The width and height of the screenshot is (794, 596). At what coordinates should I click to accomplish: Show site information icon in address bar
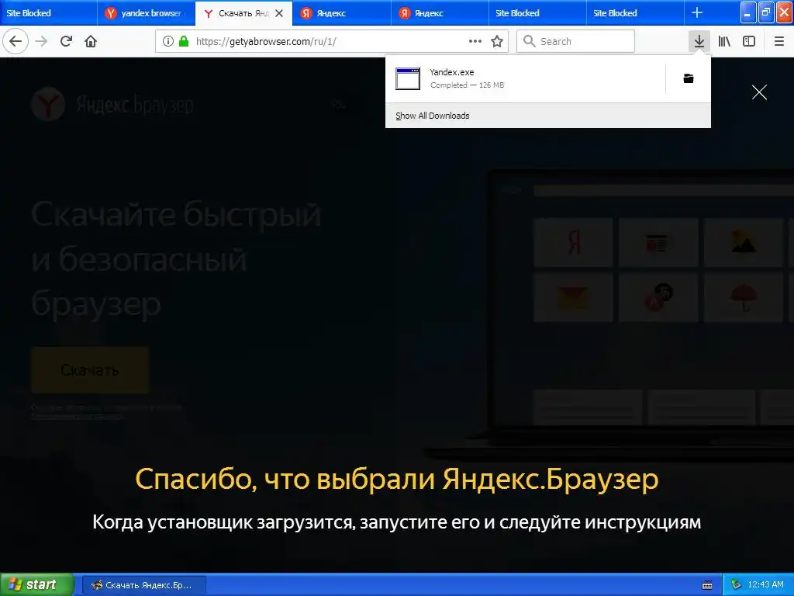[168, 42]
